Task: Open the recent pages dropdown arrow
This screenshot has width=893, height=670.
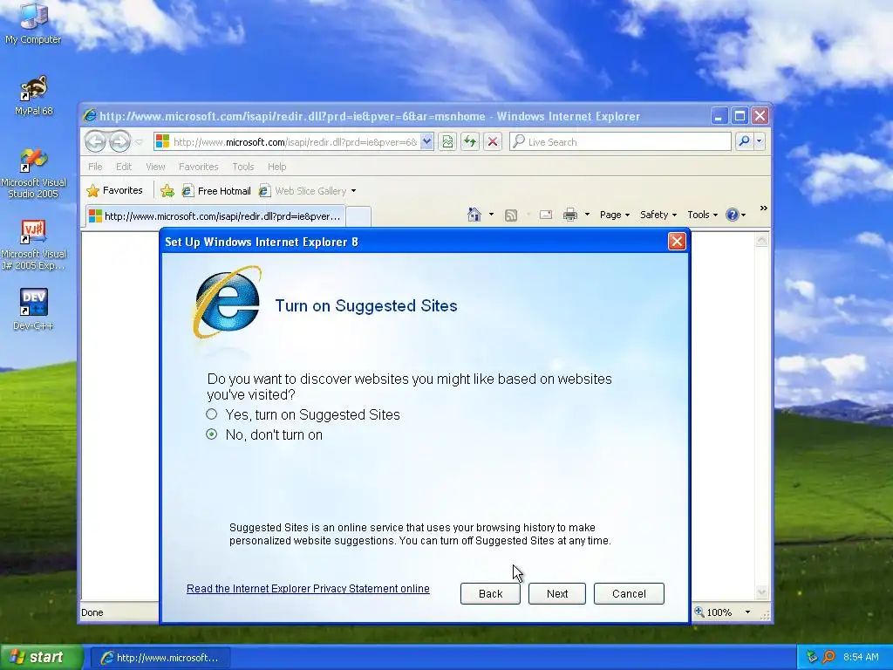Action: (139, 142)
